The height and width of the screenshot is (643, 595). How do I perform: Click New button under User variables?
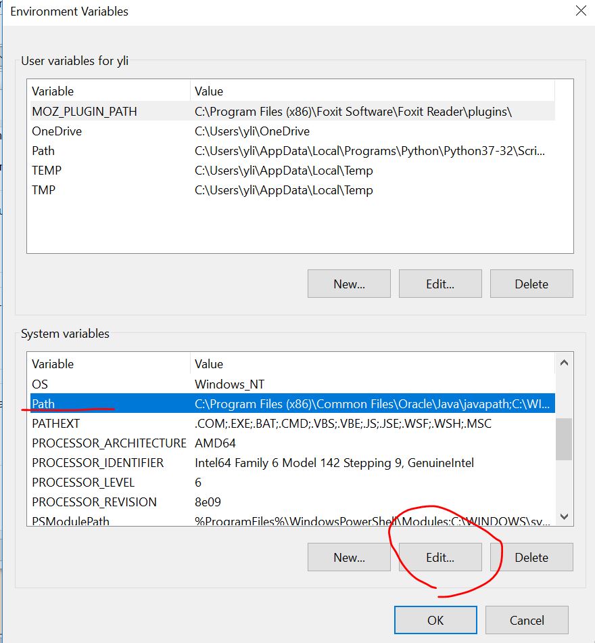tap(349, 284)
